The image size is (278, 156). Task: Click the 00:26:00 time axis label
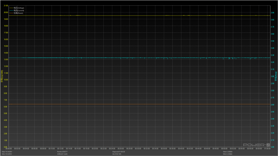click(121, 149)
